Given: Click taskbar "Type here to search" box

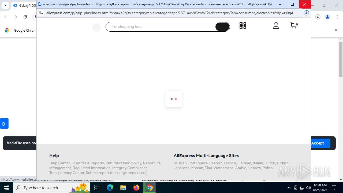Looking at the screenshot, I should 51,188.
